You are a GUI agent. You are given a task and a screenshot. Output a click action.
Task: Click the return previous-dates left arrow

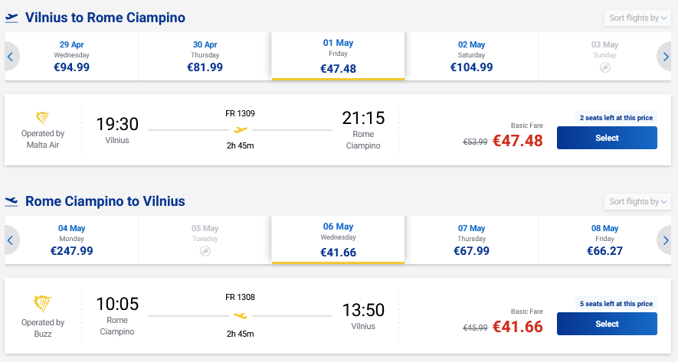point(11,240)
